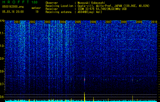Click the 1.0 frequency axis label

tap(2, 46)
